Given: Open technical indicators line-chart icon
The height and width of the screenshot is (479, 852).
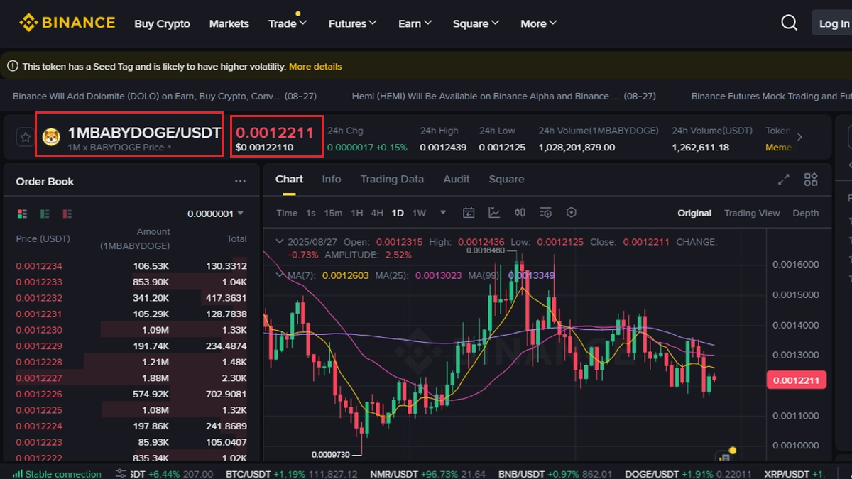Looking at the screenshot, I should [494, 213].
